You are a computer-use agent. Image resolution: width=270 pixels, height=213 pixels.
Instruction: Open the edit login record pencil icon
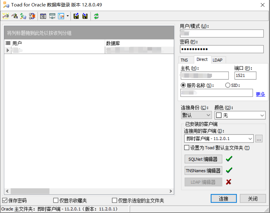point(14,16)
